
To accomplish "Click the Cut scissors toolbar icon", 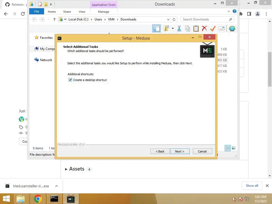I will coord(179,28).
